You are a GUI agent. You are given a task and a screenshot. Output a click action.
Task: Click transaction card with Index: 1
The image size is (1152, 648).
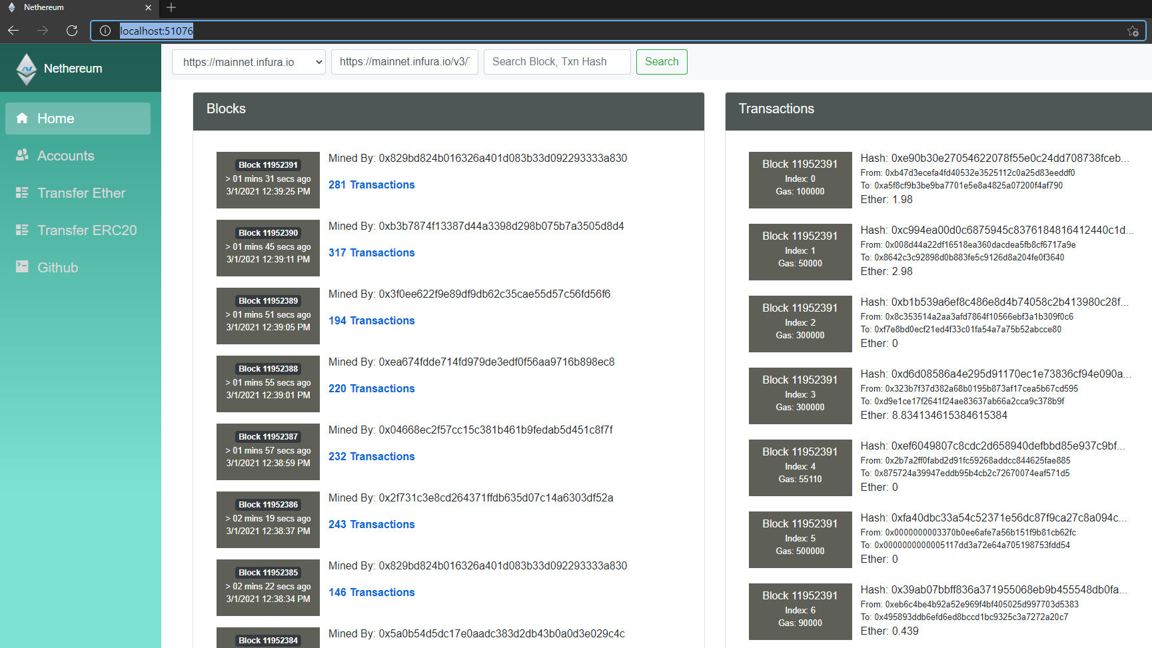point(800,252)
